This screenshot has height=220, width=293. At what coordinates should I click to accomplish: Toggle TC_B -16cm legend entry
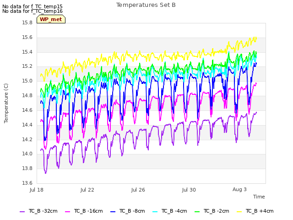click(x=84, y=211)
